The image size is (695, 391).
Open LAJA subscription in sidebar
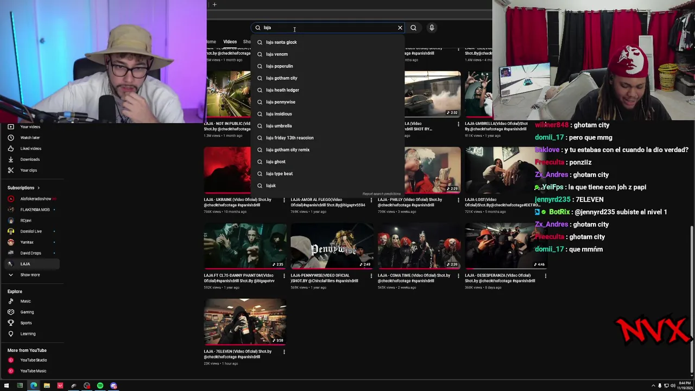coord(31,264)
